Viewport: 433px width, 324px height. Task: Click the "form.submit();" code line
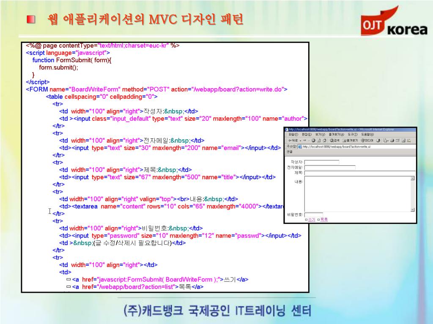[x=58, y=67]
